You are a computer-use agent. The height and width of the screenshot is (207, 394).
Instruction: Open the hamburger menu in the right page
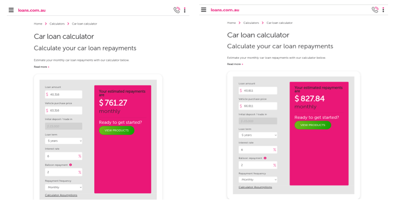click(x=204, y=9)
